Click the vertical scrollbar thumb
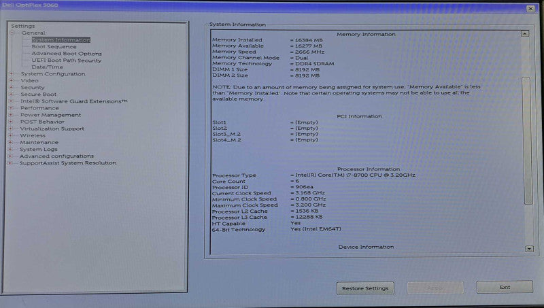Viewport: 544px width, 308px height. [x=527, y=141]
